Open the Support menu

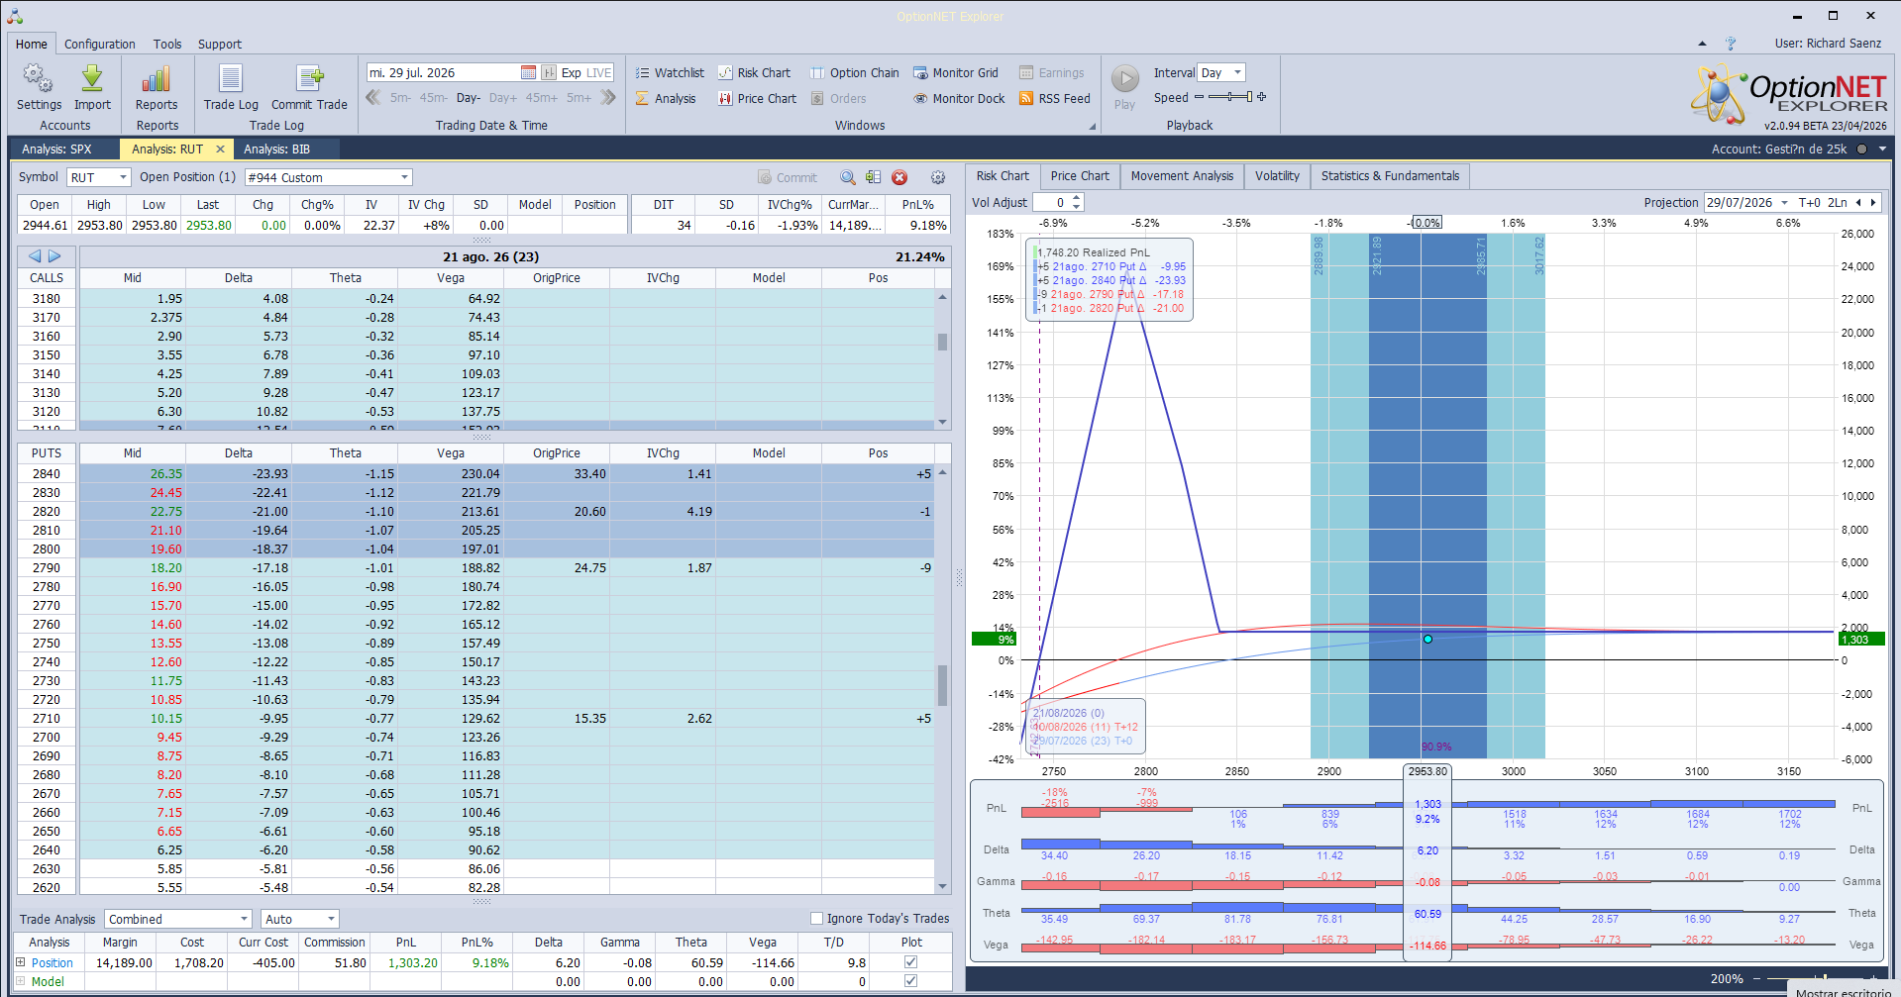click(220, 45)
